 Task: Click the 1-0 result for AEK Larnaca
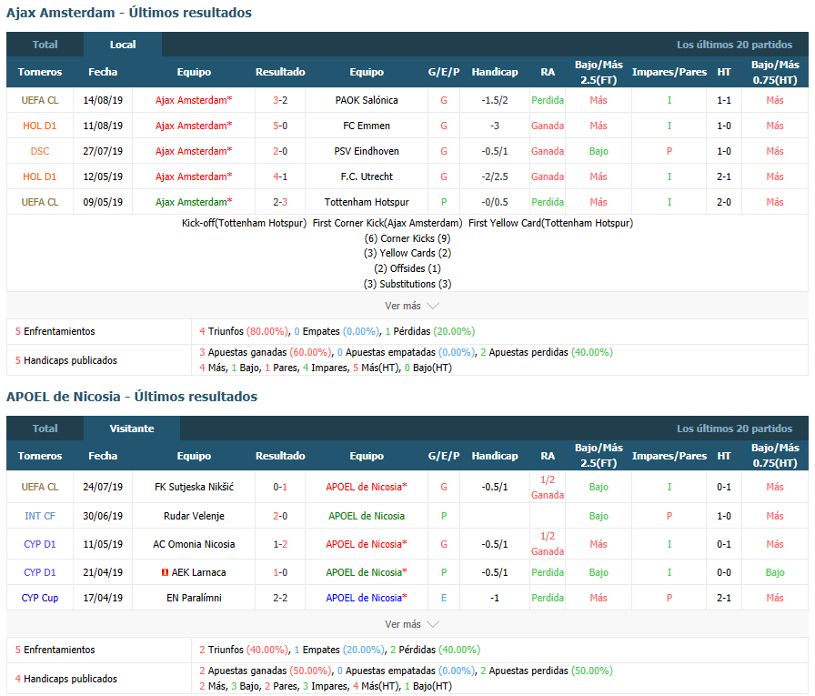coord(280,572)
